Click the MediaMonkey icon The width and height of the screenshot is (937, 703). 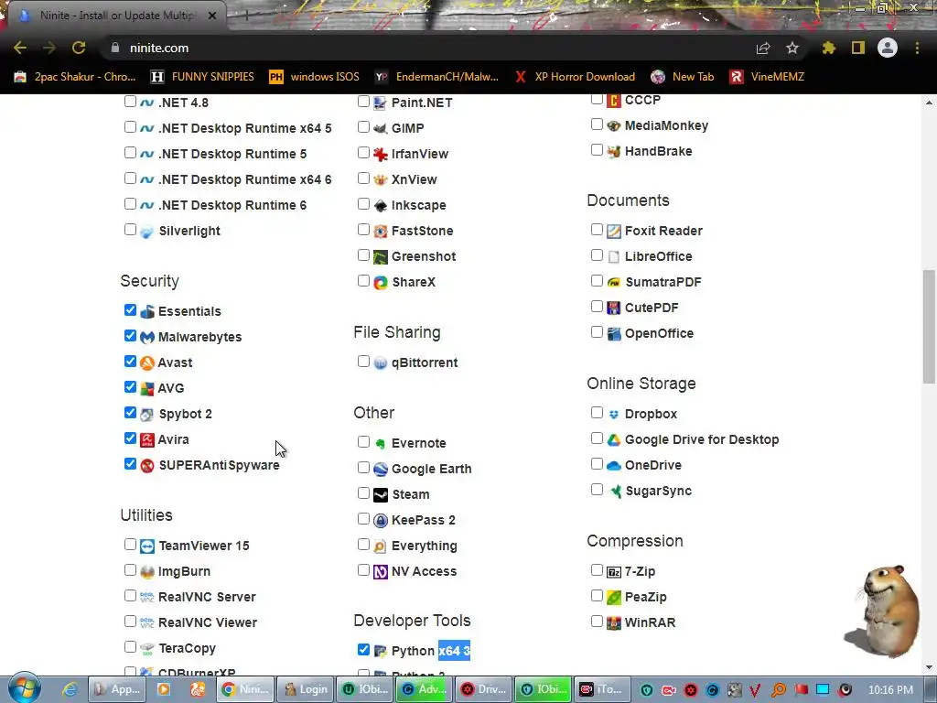pyautogui.click(x=614, y=125)
